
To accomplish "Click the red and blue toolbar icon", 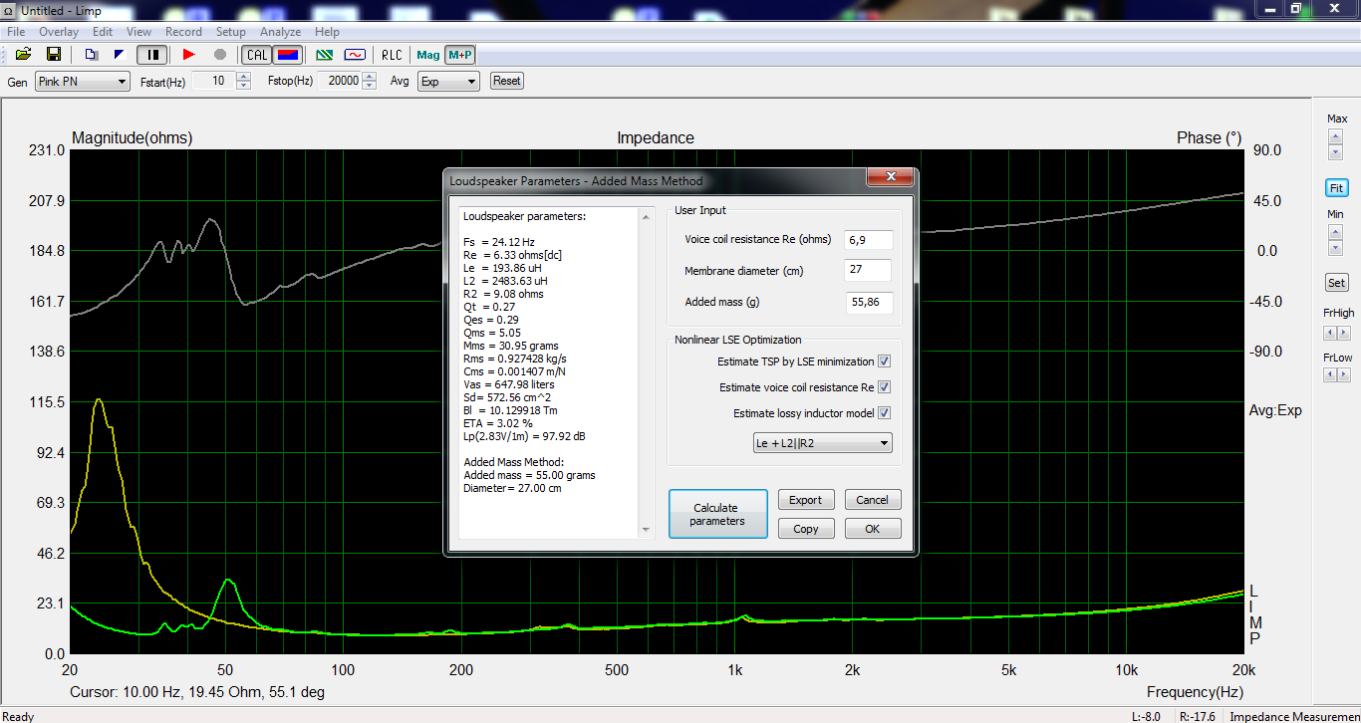I will tap(288, 55).
